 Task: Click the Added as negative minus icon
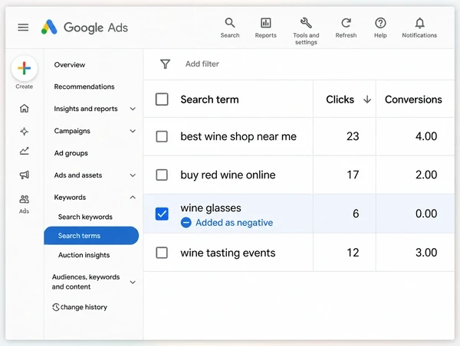click(x=186, y=223)
